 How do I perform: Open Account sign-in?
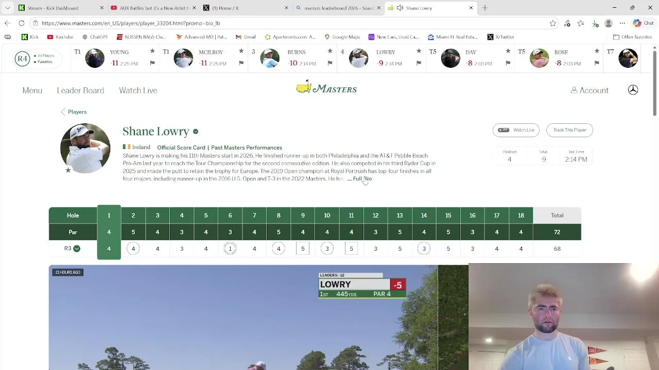click(x=589, y=90)
